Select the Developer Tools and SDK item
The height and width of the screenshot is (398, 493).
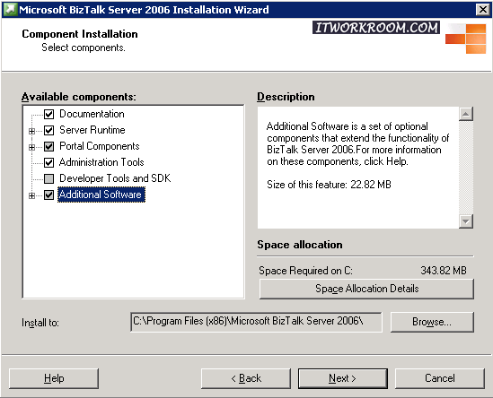pyautogui.click(x=115, y=178)
